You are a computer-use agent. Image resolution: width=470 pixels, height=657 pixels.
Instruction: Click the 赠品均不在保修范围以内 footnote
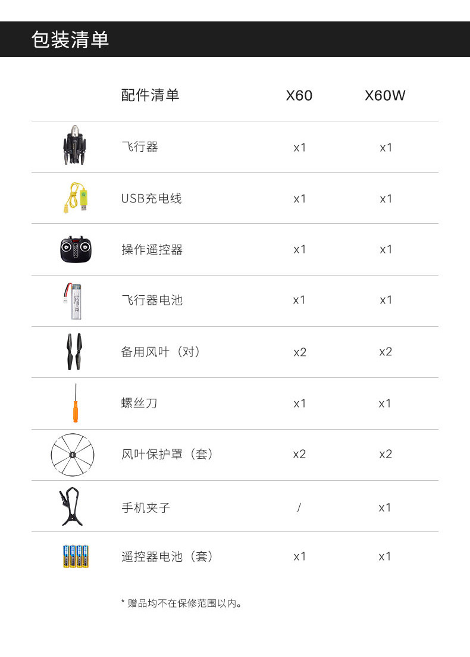click(x=182, y=603)
